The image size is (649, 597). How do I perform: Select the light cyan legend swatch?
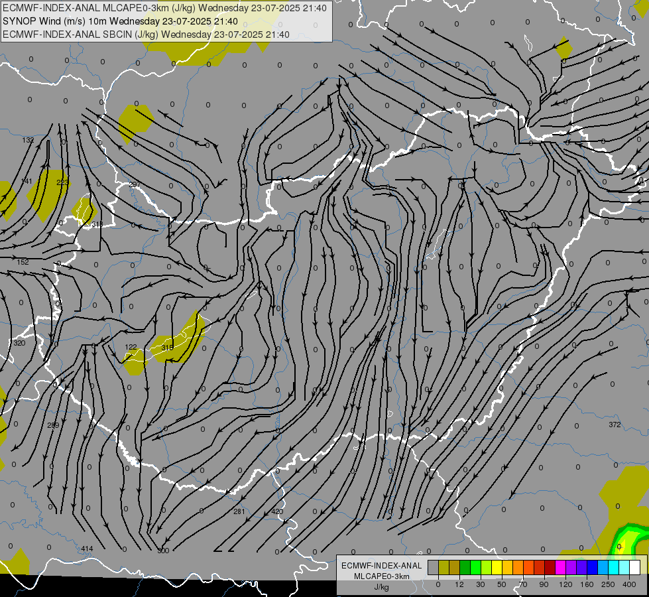tap(624, 567)
